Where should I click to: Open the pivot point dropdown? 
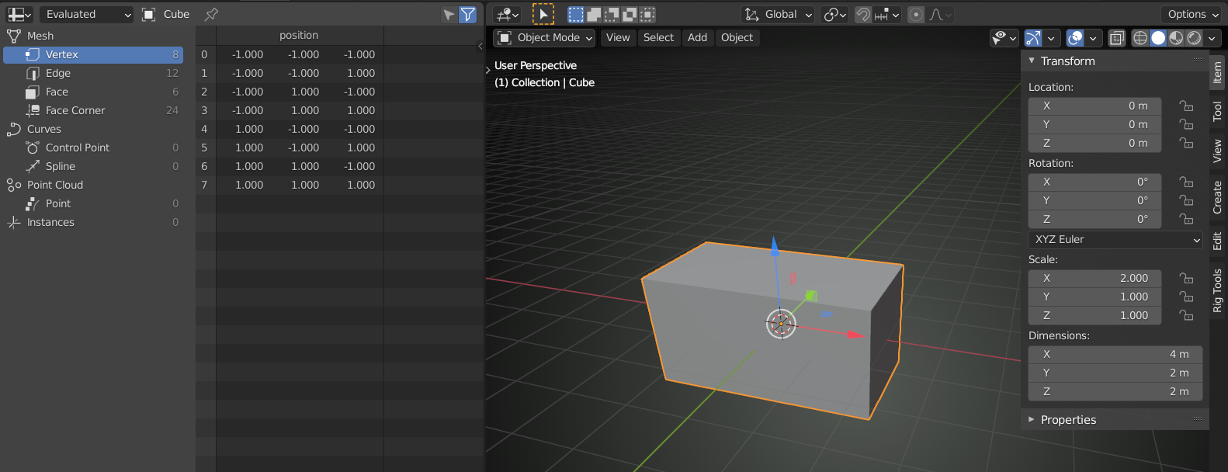tap(834, 15)
